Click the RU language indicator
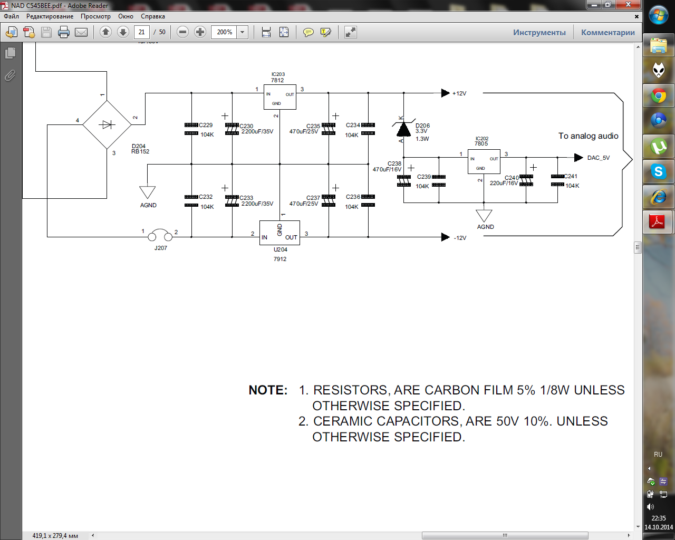Screen dimensions: 675x540 click(x=658, y=454)
